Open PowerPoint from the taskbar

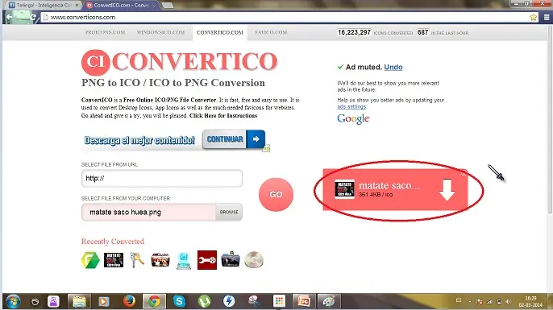pos(304,301)
